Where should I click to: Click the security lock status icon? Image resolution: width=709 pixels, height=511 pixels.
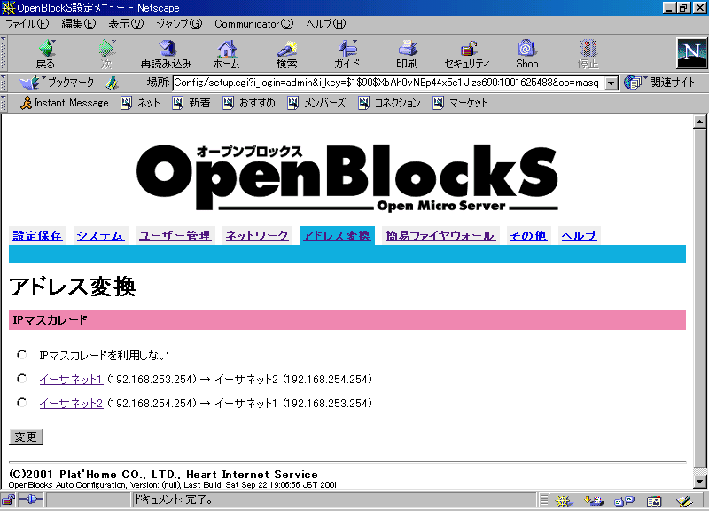8,499
